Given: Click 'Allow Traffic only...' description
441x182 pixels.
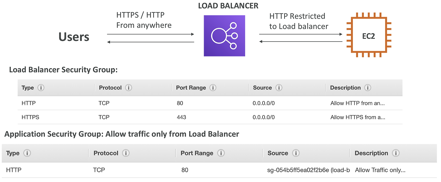Looking at the screenshot, I should pos(380,170).
